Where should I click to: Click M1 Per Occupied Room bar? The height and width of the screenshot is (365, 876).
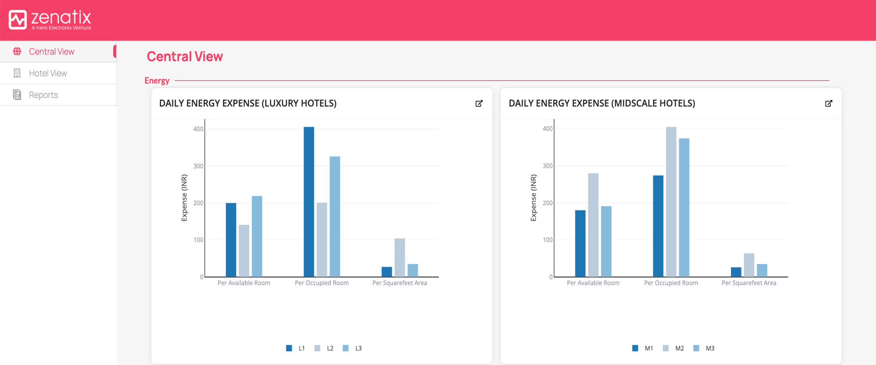click(658, 226)
